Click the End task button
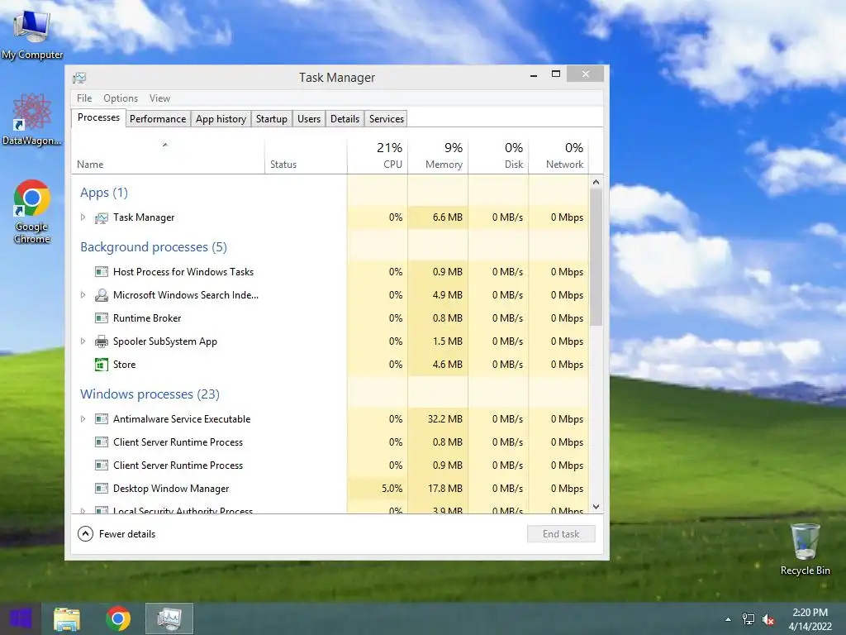The height and width of the screenshot is (635, 846). click(x=561, y=534)
